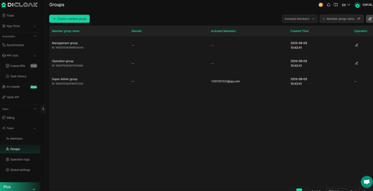Click ID 1963070363809034242 text
Image resolution: width=373 pixels, height=191 pixels.
[68, 48]
